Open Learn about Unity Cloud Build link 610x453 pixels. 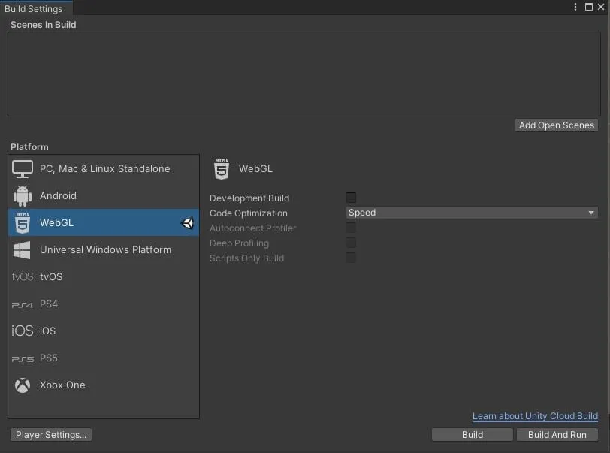[x=535, y=416]
